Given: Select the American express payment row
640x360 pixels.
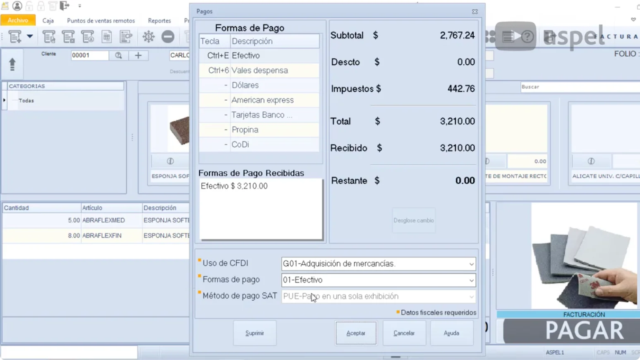Looking at the screenshot, I should [x=259, y=100].
